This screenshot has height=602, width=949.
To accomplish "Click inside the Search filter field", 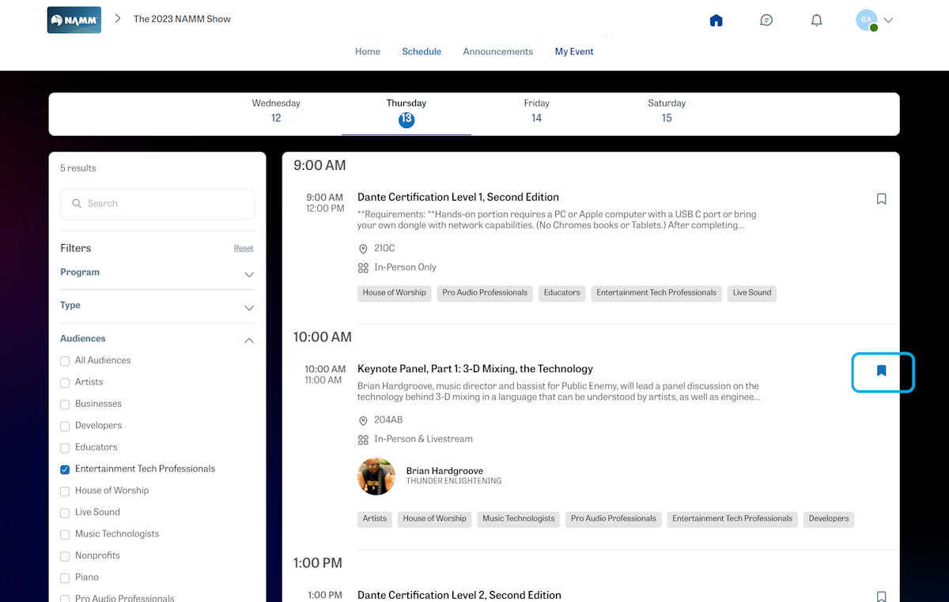I will point(157,203).
